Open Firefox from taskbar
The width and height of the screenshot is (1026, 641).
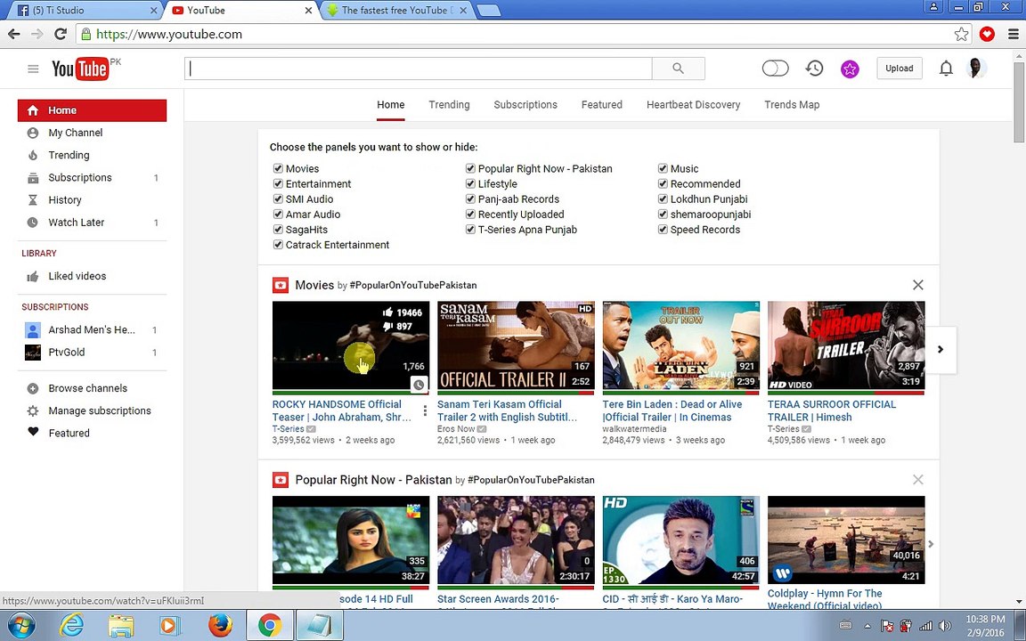tap(221, 625)
